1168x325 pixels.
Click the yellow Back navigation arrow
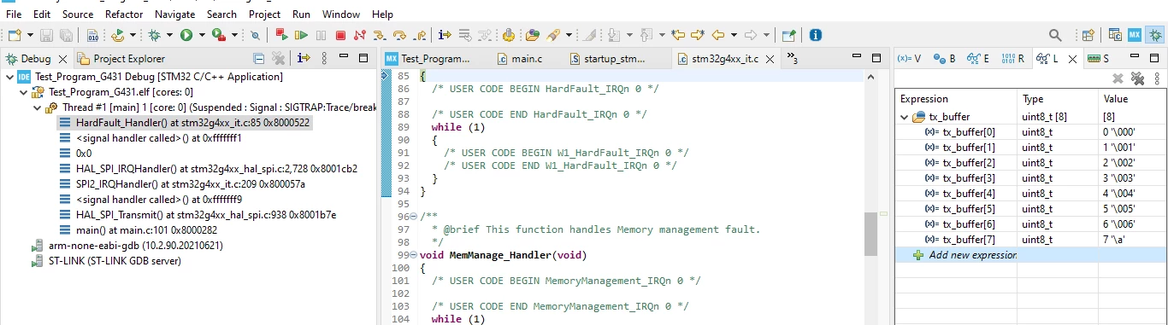point(718,35)
